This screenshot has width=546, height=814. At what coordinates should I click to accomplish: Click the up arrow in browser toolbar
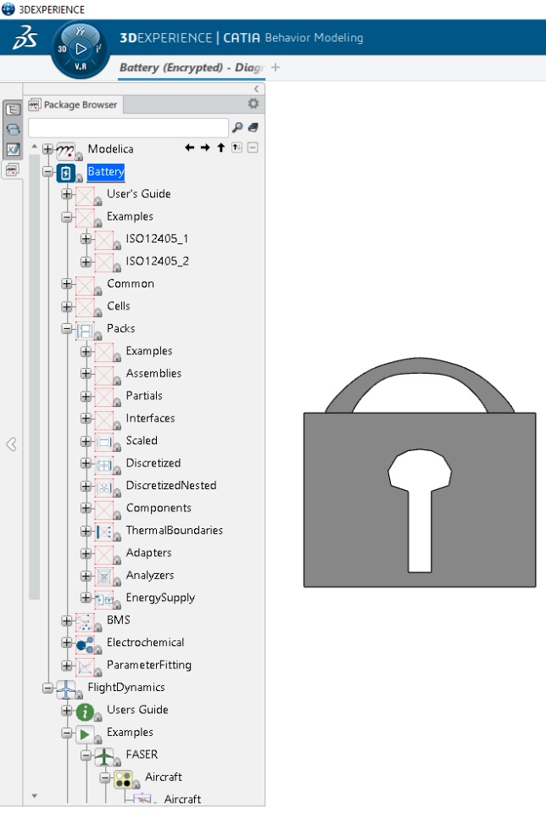point(220,148)
